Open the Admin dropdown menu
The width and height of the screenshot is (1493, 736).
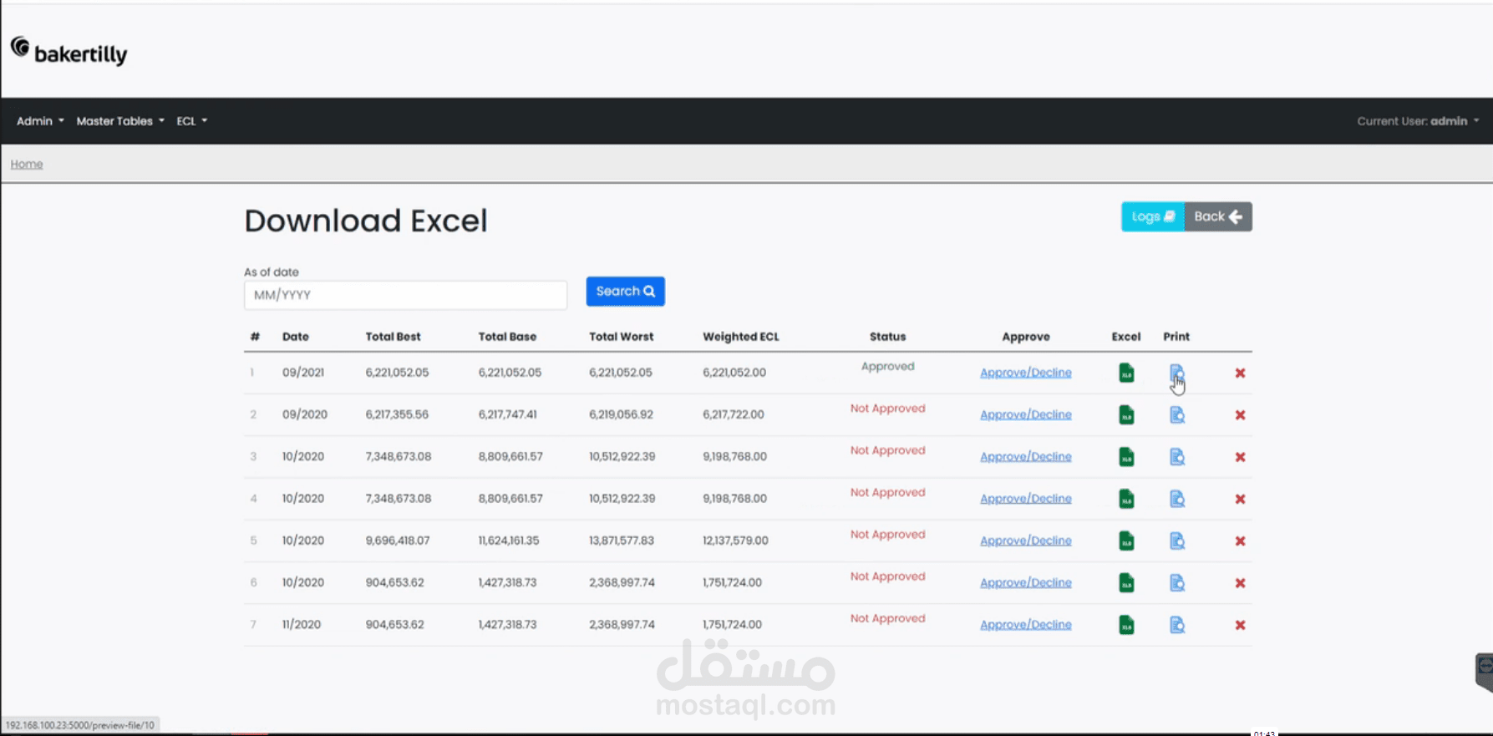(x=40, y=121)
